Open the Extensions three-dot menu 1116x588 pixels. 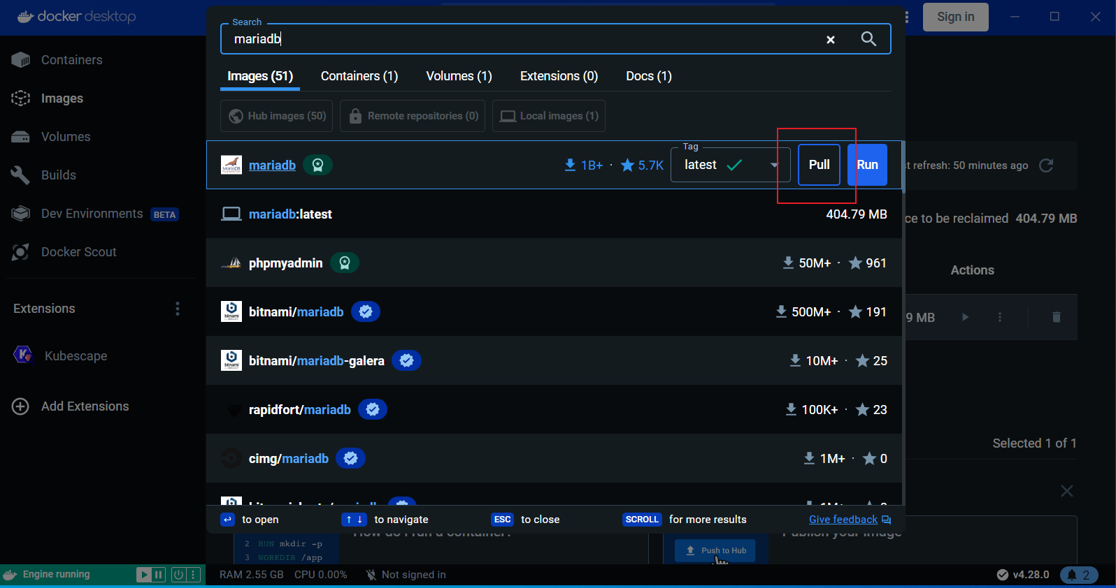[x=178, y=309]
